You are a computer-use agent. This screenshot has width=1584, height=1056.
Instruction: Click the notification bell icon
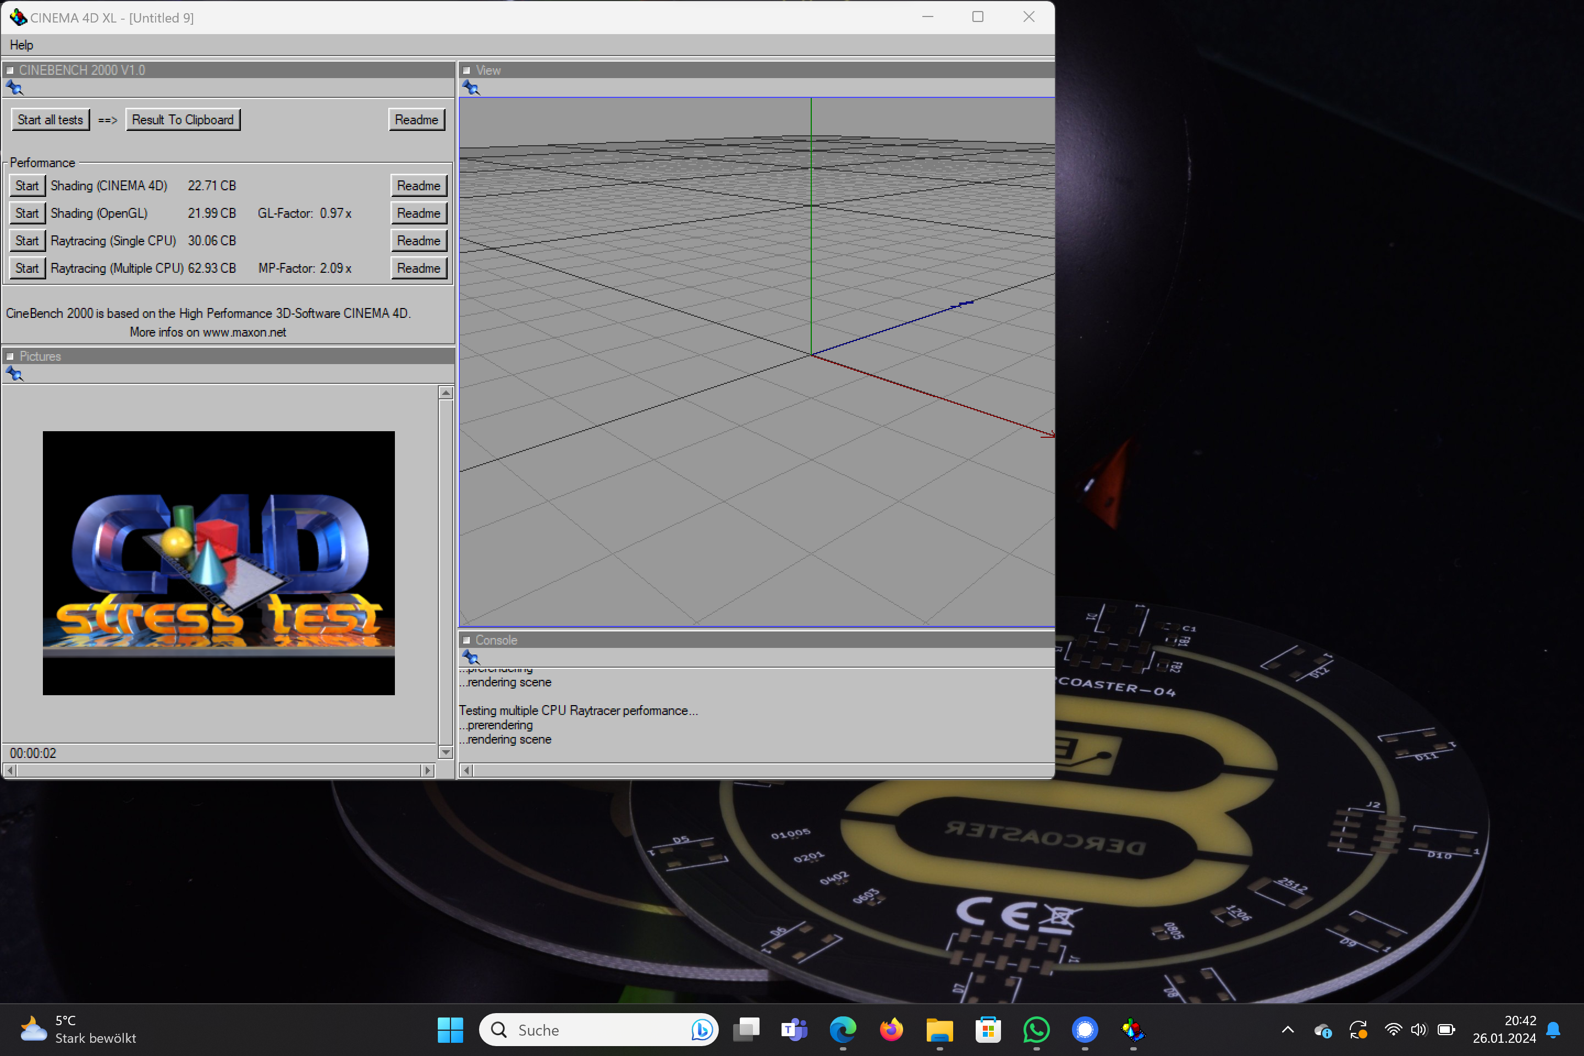tap(1553, 1030)
